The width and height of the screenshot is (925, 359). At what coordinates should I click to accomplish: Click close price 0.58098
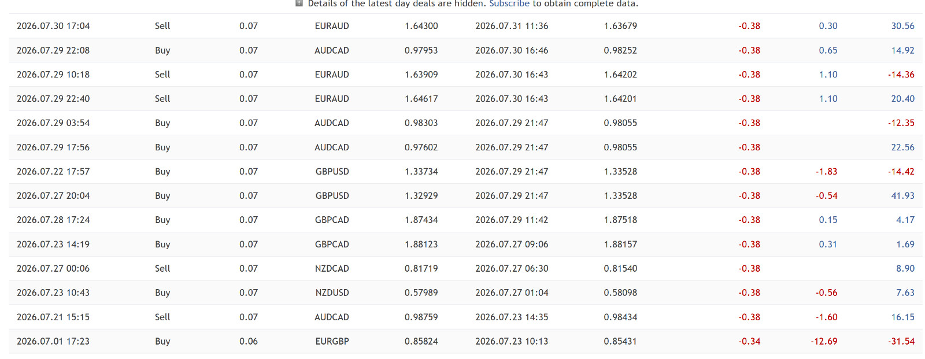pyautogui.click(x=620, y=293)
